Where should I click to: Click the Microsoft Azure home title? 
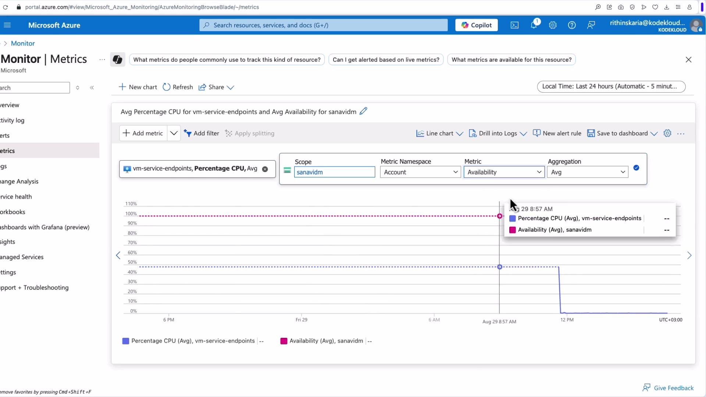[x=54, y=25]
